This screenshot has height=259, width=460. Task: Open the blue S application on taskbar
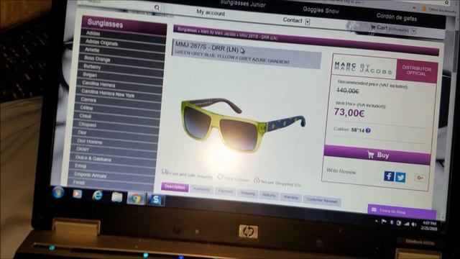pos(155,199)
